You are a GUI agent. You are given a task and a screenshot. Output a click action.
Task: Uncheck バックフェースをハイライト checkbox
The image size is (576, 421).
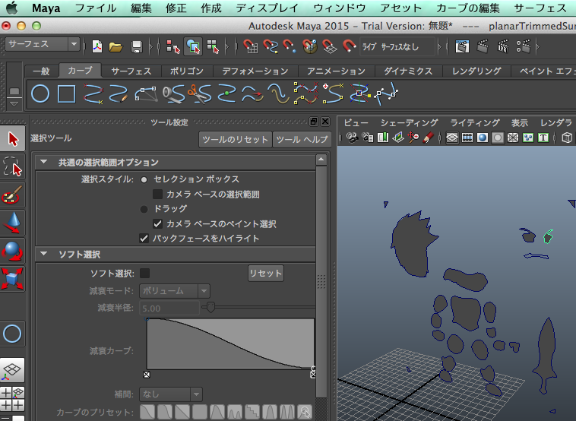click(144, 239)
